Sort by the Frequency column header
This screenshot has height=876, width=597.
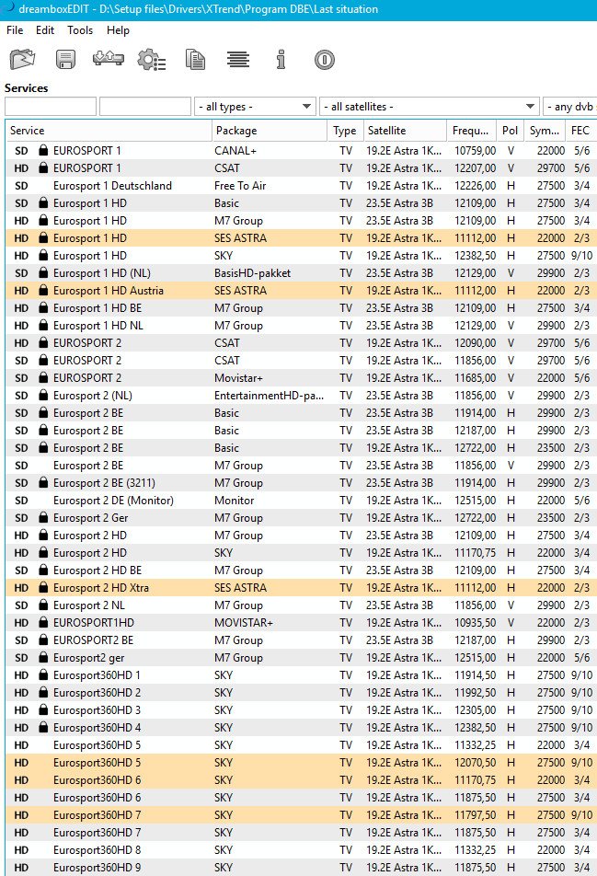click(471, 130)
